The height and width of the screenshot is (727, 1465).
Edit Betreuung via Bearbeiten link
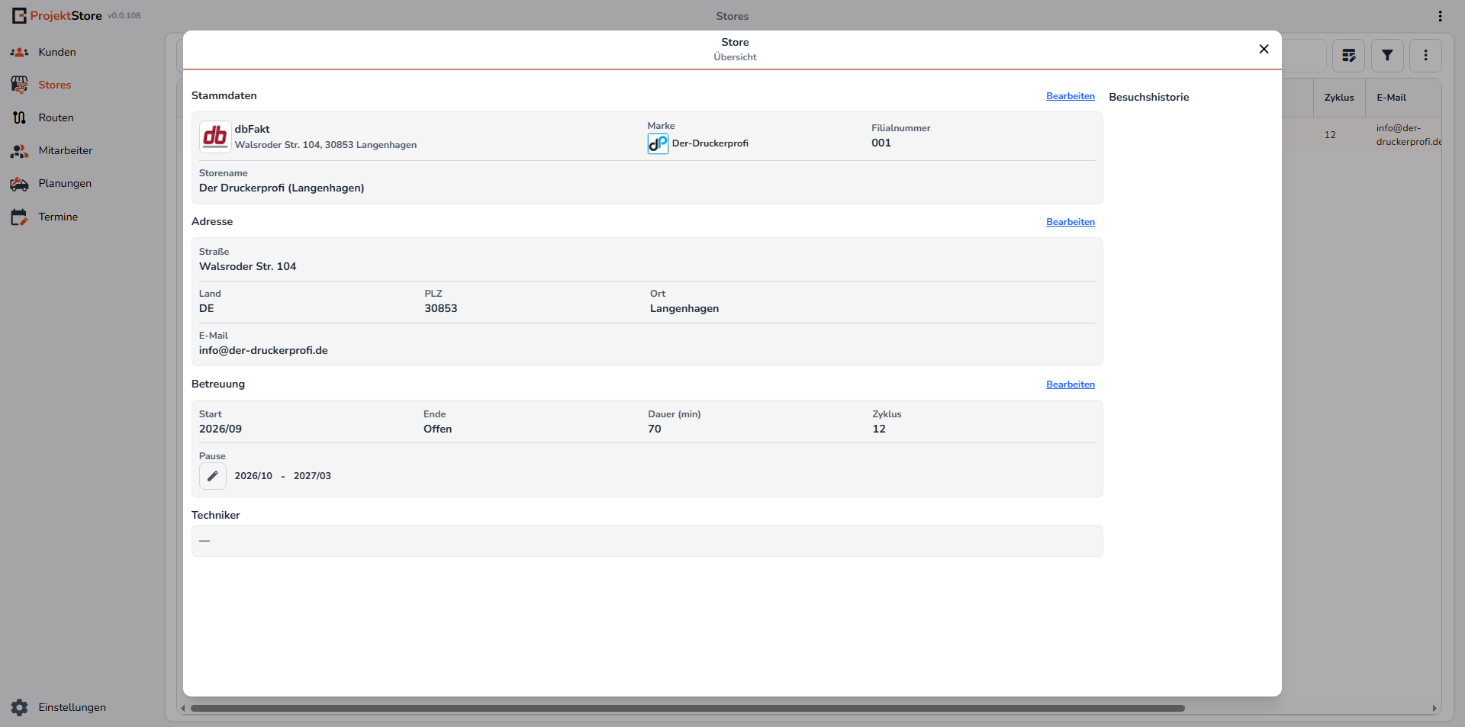pos(1071,384)
